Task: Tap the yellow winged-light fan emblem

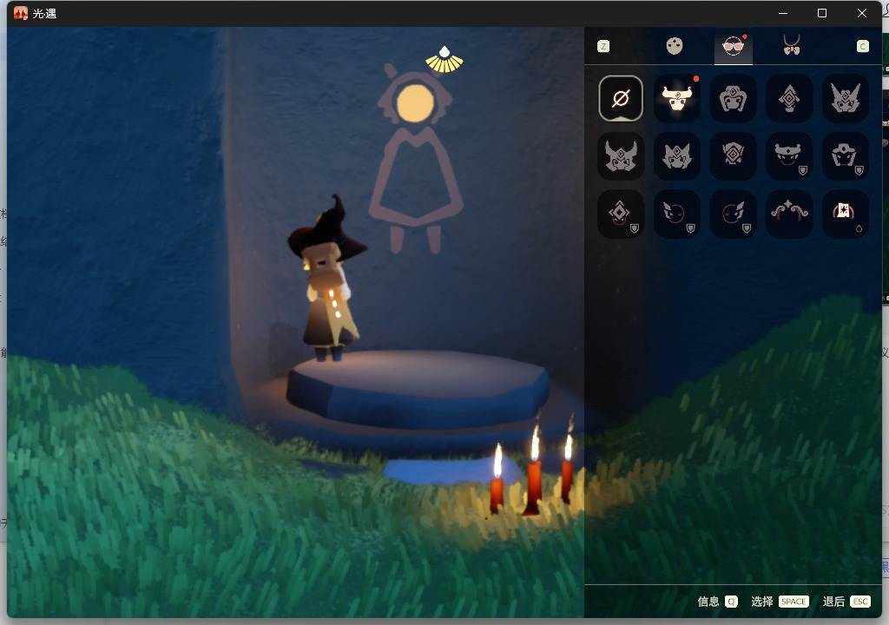Action: pyautogui.click(x=444, y=60)
